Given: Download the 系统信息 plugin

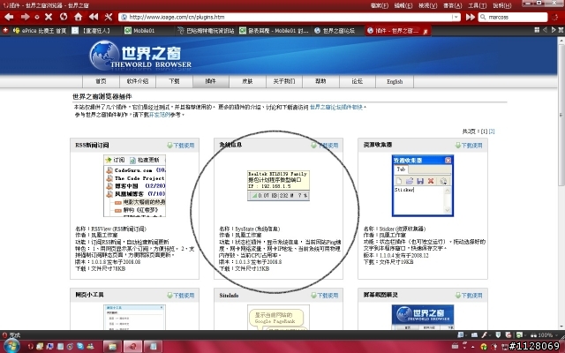Looking at the screenshot, I should click(x=325, y=145).
